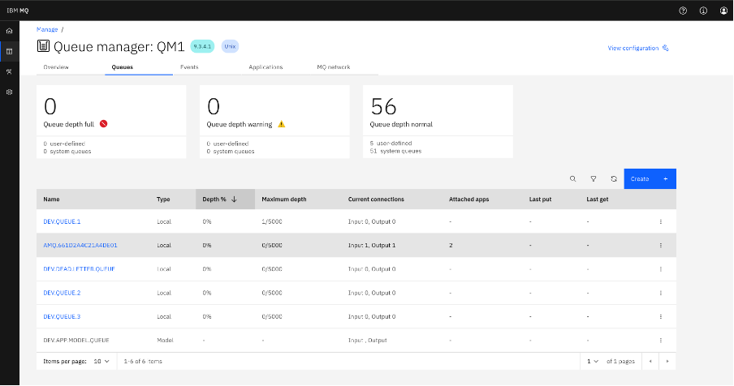Click the Manage breadcrumb link
Viewport: 734px width, 386px height.
click(x=47, y=29)
